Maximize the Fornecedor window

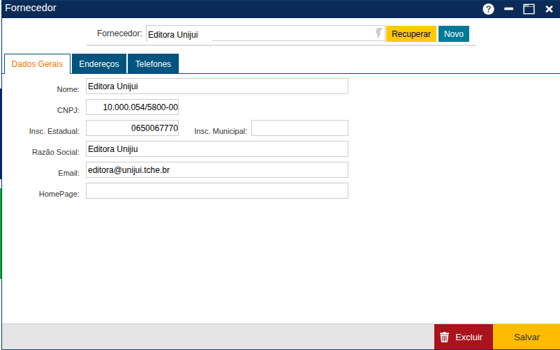click(x=529, y=9)
